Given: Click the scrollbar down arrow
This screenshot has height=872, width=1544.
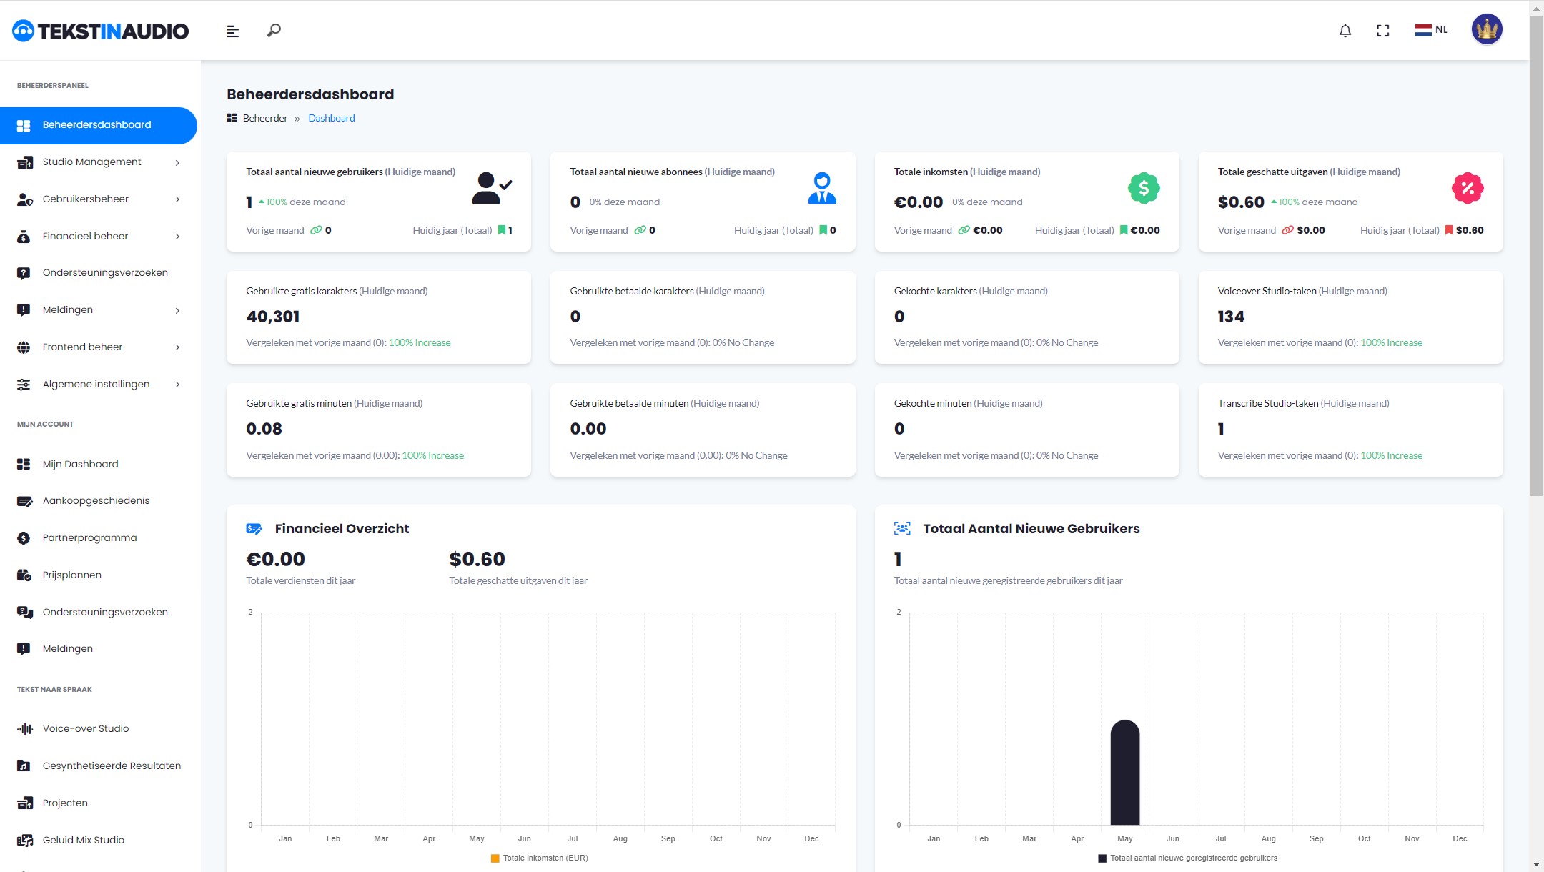Looking at the screenshot, I should click(x=1536, y=865).
